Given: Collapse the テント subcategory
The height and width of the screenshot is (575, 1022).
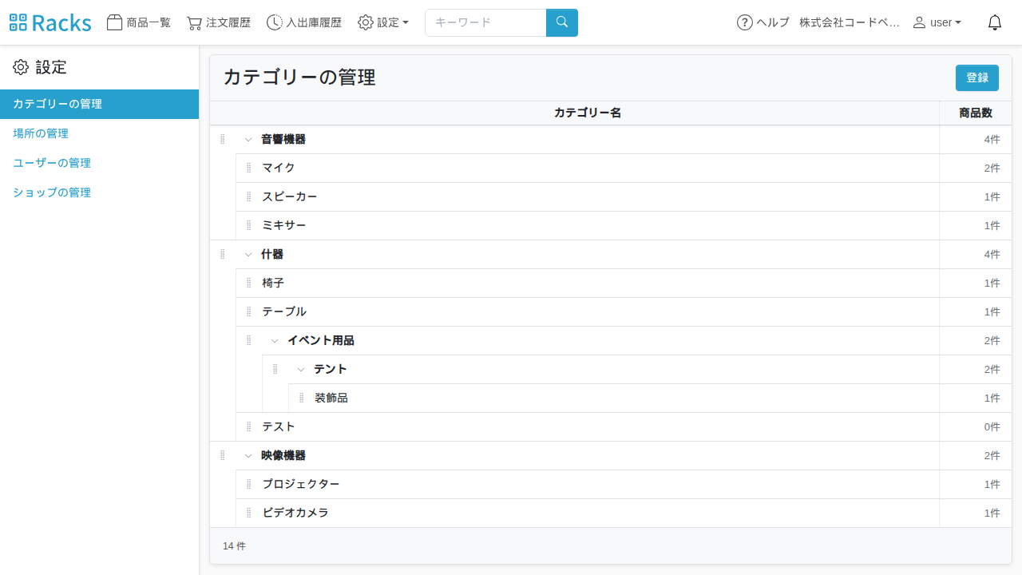Looking at the screenshot, I should [x=301, y=370].
